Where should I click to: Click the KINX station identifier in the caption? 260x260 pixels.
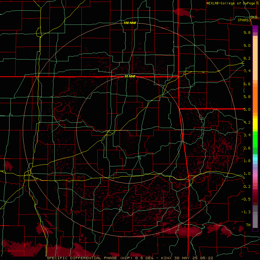[x=166, y=258]
